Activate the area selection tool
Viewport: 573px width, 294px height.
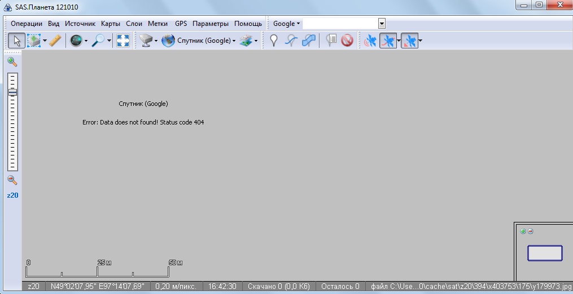[x=34, y=41]
